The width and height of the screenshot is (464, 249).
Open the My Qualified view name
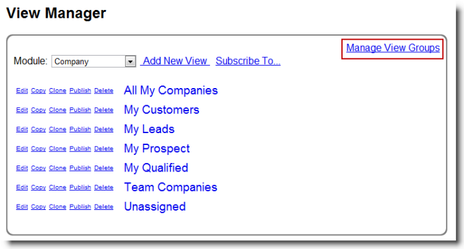click(156, 168)
